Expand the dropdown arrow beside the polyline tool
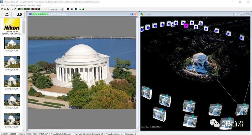The width and height of the screenshot is (252, 135). tap(48, 9)
